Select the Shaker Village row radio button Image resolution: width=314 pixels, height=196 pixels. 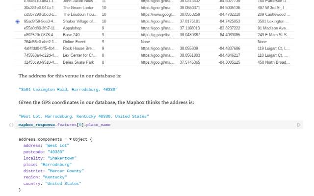coord(18,22)
